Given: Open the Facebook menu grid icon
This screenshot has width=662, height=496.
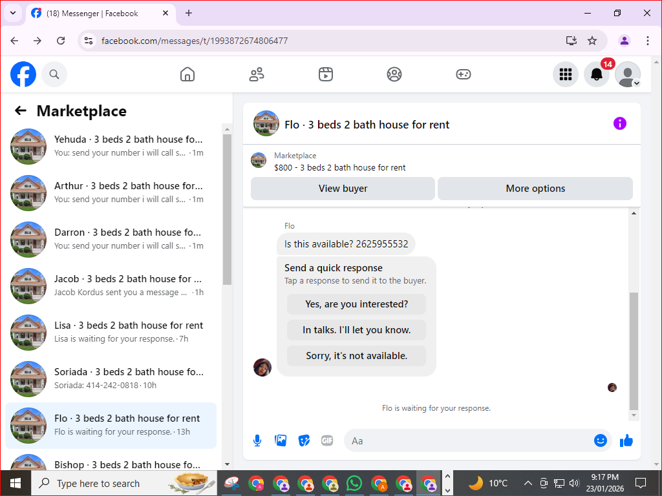Looking at the screenshot, I should pyautogui.click(x=565, y=74).
